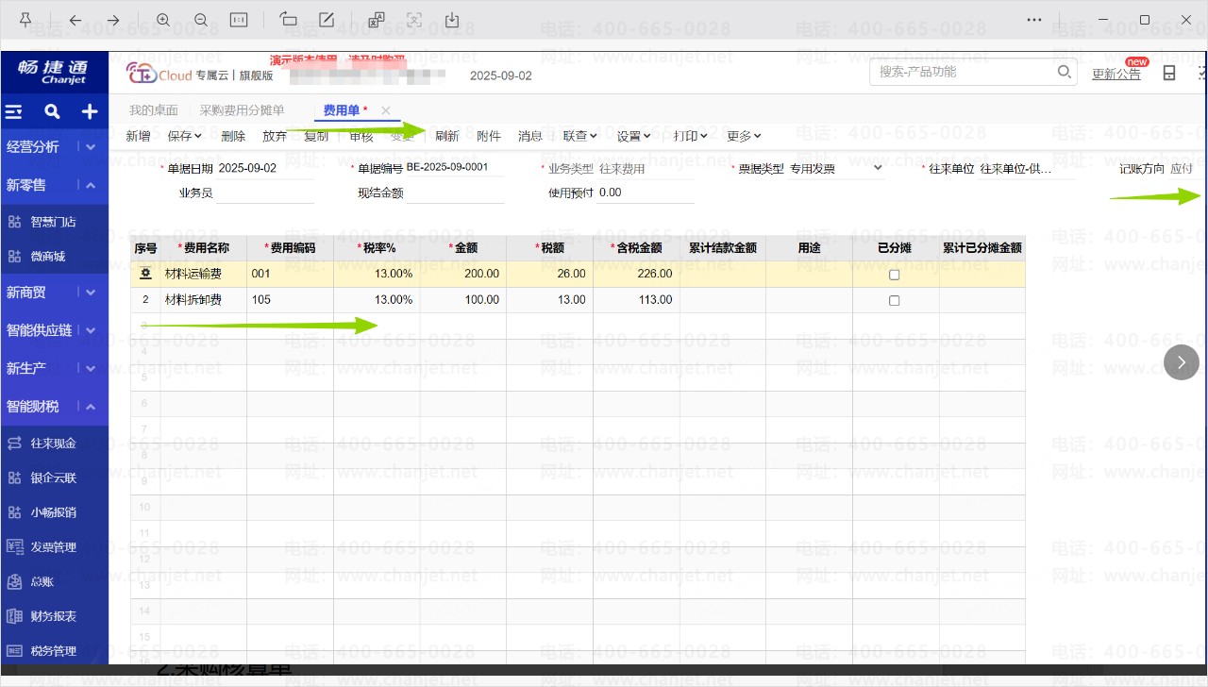Click the 材料拆卸费 cell
Viewport: 1208px width, 687px height.
pos(203,300)
